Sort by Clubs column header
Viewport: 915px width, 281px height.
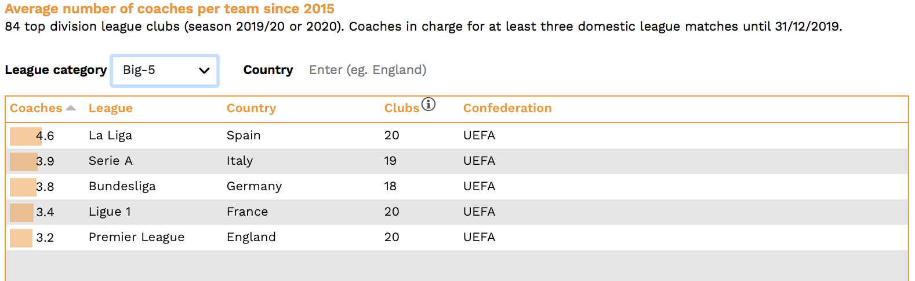(402, 108)
